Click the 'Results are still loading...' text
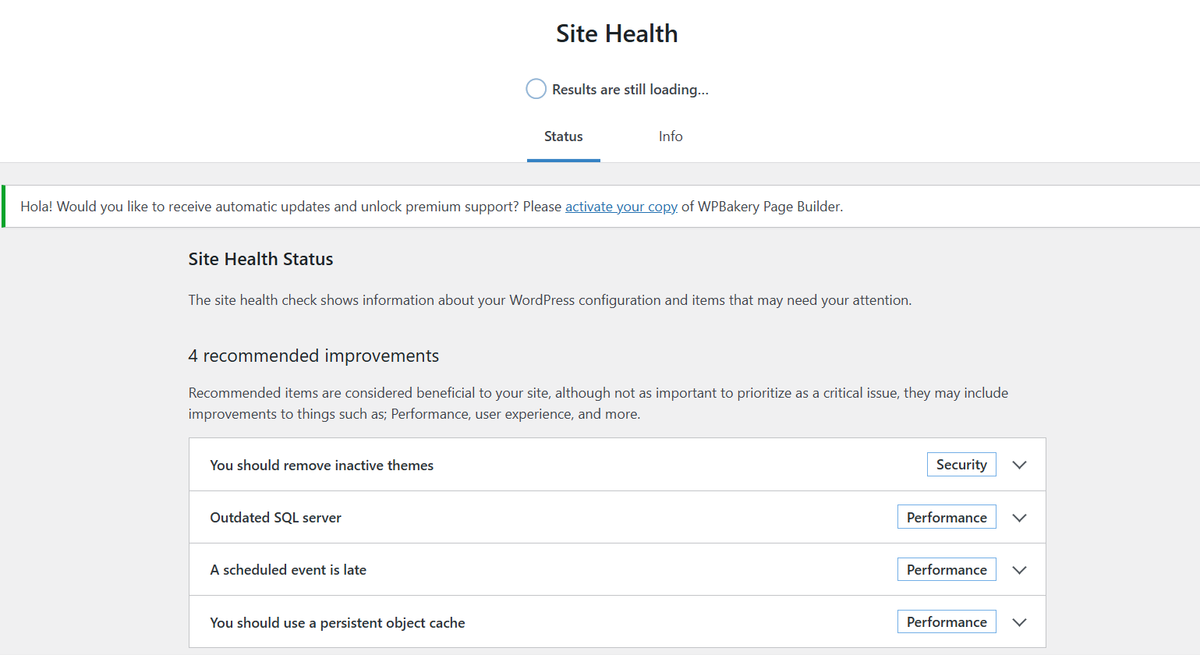 coord(630,90)
